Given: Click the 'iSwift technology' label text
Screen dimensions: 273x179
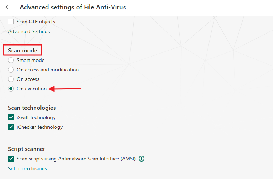Looking at the screenshot, I should pyautogui.click(x=36, y=117).
